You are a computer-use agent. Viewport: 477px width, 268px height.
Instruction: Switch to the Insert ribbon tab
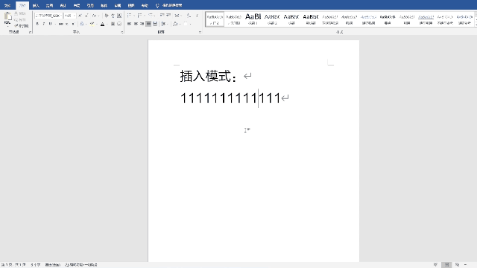[x=36, y=5]
